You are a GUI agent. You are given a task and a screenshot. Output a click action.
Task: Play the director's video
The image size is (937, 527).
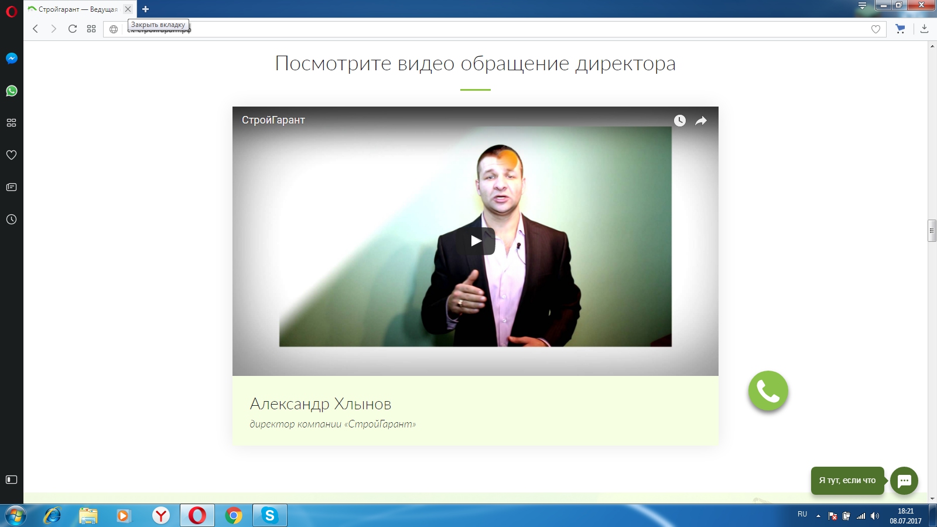coord(476,241)
